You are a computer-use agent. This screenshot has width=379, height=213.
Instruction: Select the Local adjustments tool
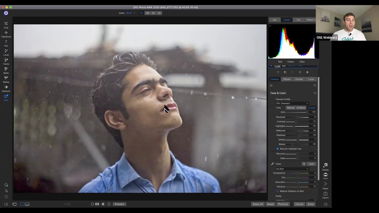pos(6,52)
